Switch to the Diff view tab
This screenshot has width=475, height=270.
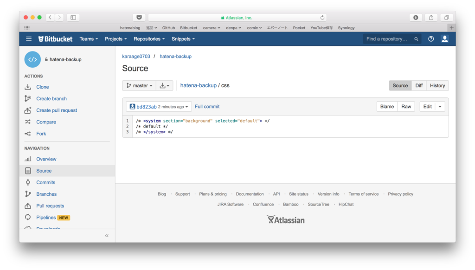pyautogui.click(x=419, y=86)
